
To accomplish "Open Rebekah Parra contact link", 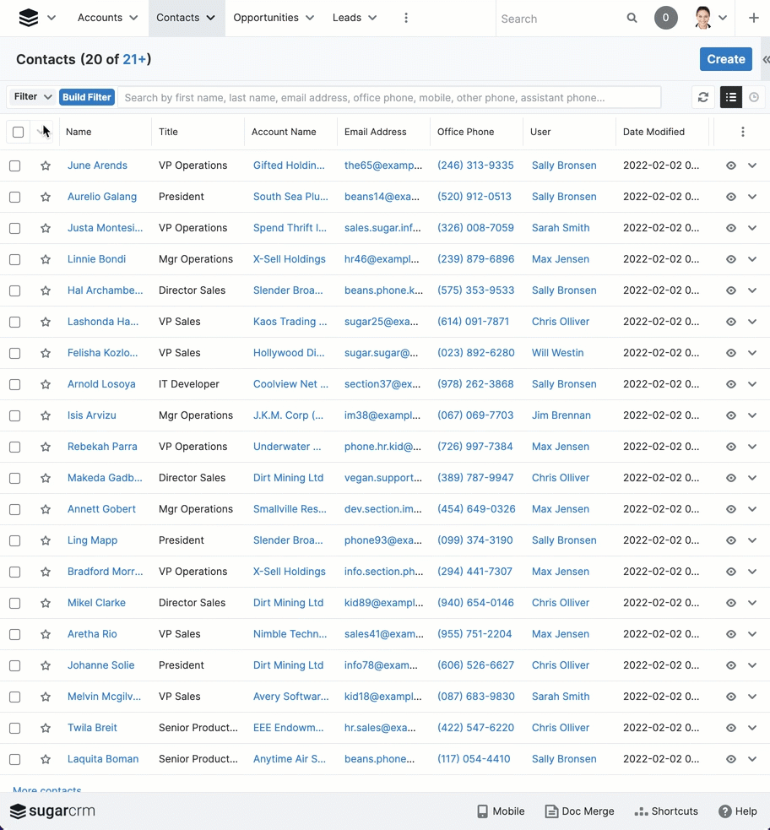I will coord(102,447).
